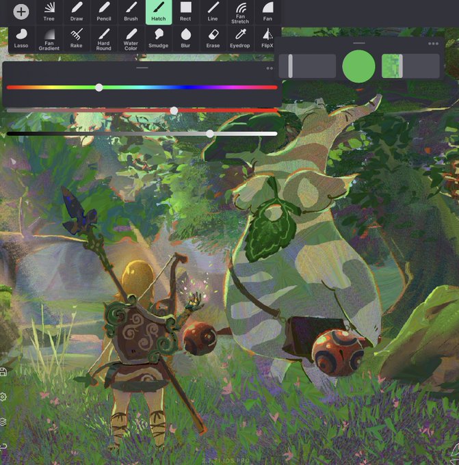Click the brush size slider box
This screenshot has height=465, width=459.
[x=307, y=66]
